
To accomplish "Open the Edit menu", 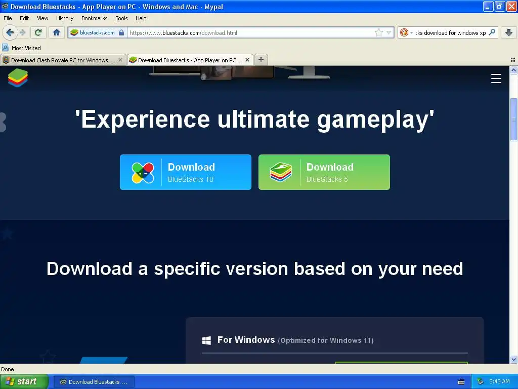I will (24, 18).
